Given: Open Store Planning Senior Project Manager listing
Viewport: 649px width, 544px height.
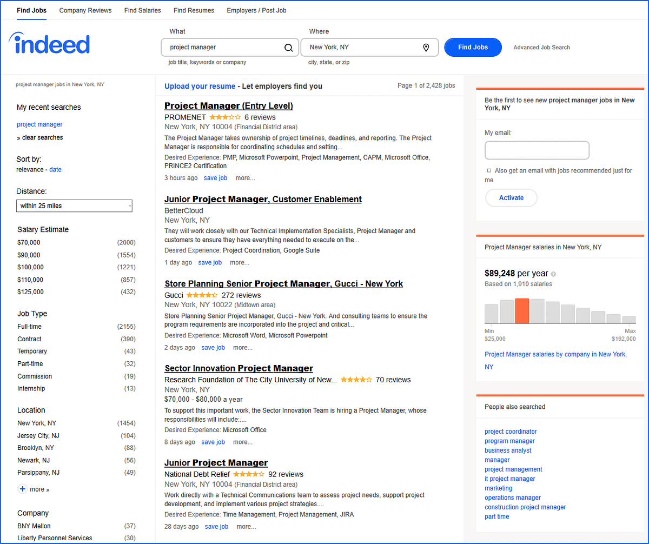Looking at the screenshot, I should point(283,283).
